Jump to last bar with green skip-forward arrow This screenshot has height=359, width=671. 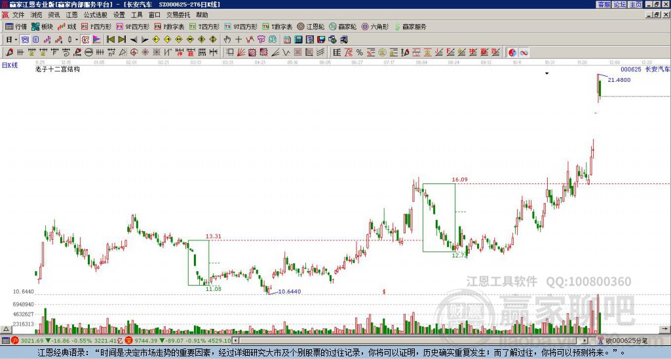click(122, 40)
